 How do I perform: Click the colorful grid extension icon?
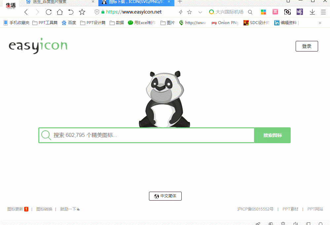click(263, 12)
